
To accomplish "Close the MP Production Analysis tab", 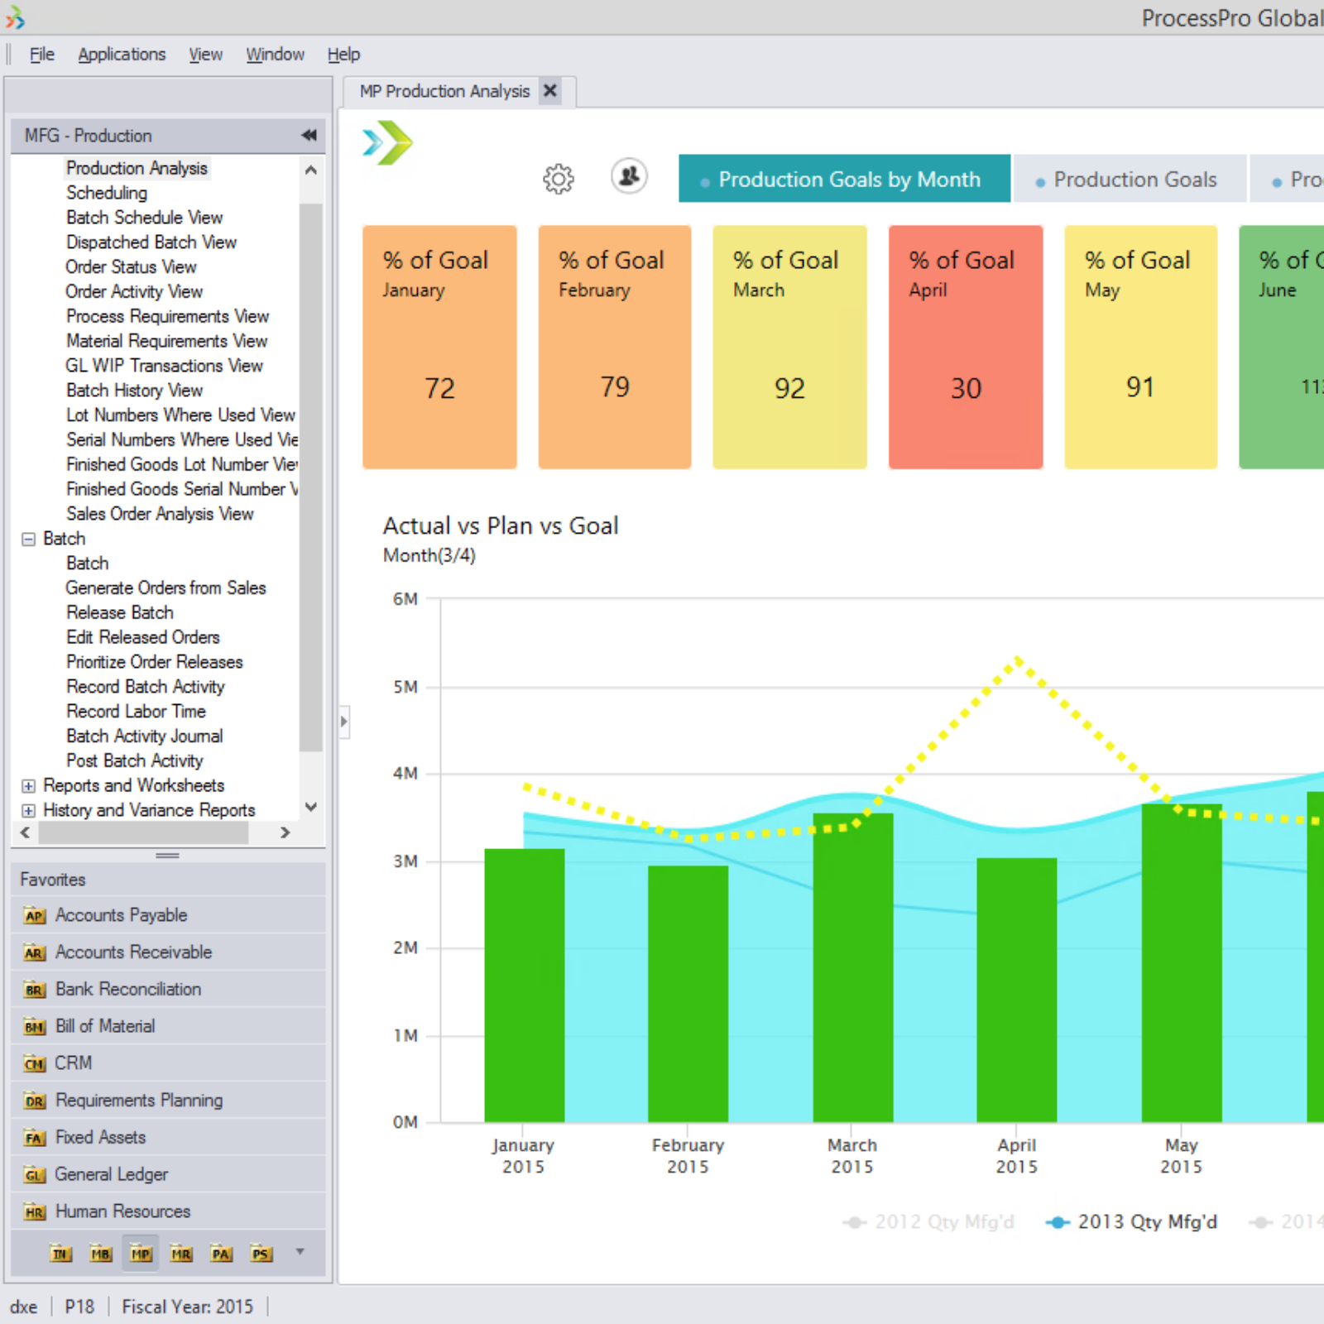I will 549,90.
